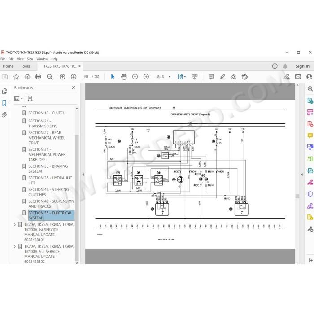The height and width of the screenshot is (314, 314).
Task: Open the Window menu
Action: 42,59
